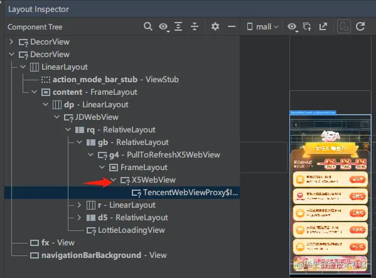Image resolution: width=376 pixels, height=278 pixels.
Task: Click the search icon in Component Tree
Action: pos(148,26)
